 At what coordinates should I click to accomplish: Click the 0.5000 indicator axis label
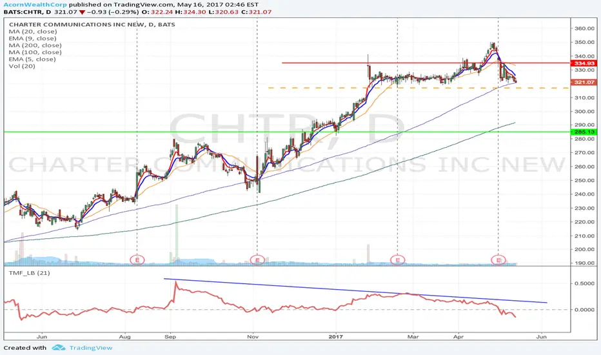584,283
